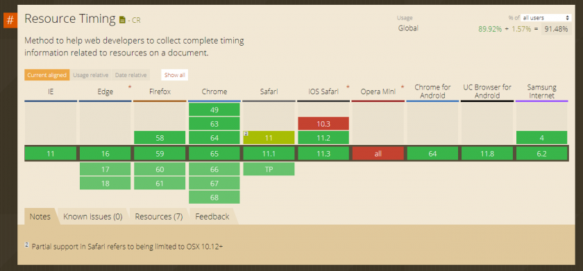Switch to Date relative view
The width and height of the screenshot is (583, 271).
tap(131, 75)
